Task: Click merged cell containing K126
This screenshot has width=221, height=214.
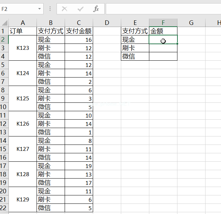Action: [x=23, y=124]
